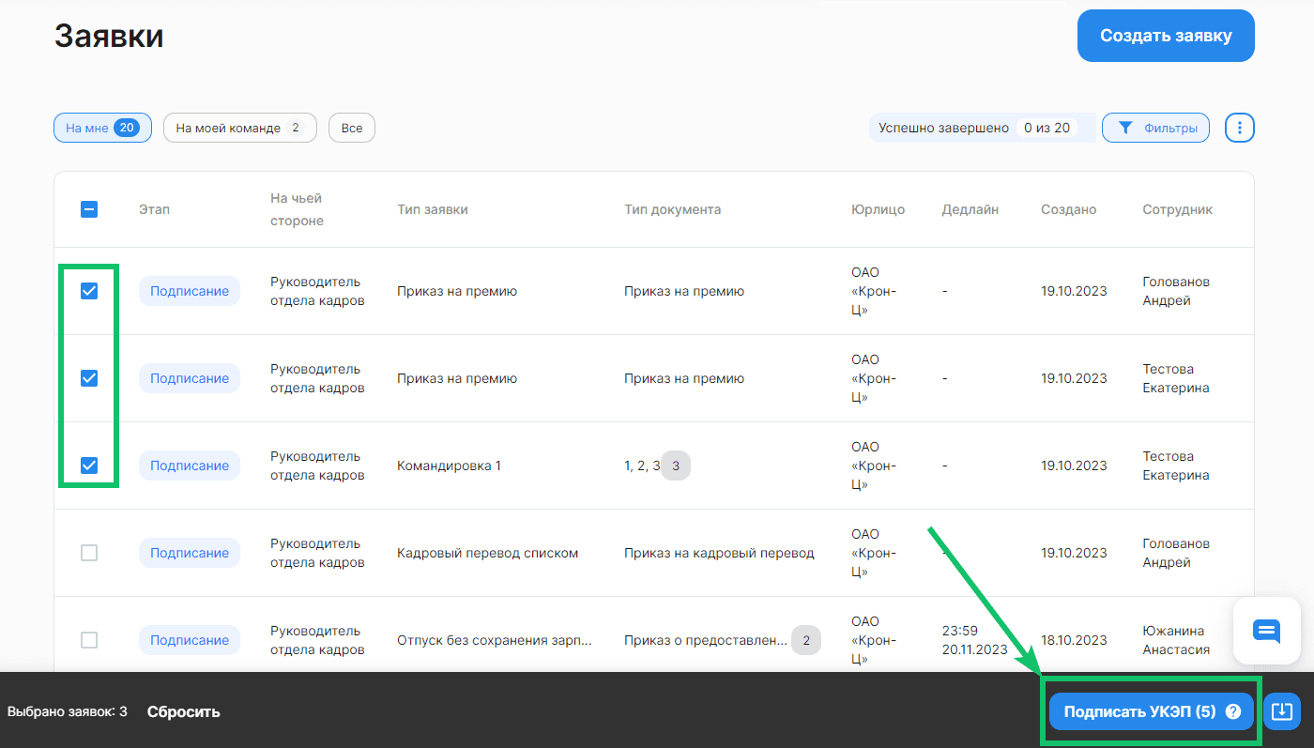1314x748 pixels.
Task: Click Подписание stage in Кадровый перевод row
Action: pyautogui.click(x=190, y=553)
